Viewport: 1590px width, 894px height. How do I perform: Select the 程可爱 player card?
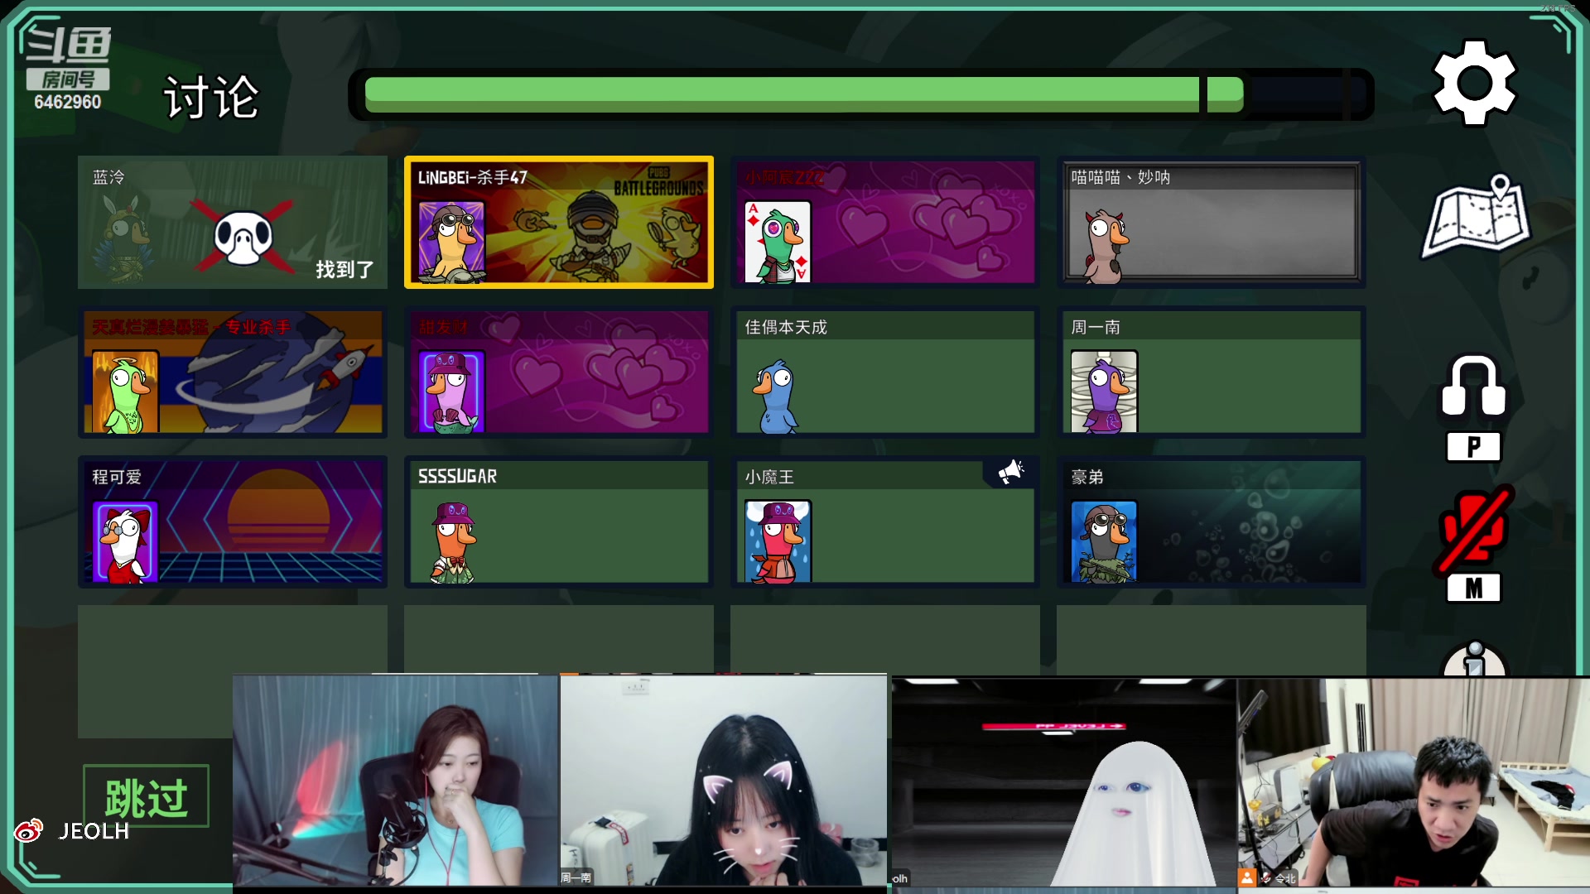point(233,522)
